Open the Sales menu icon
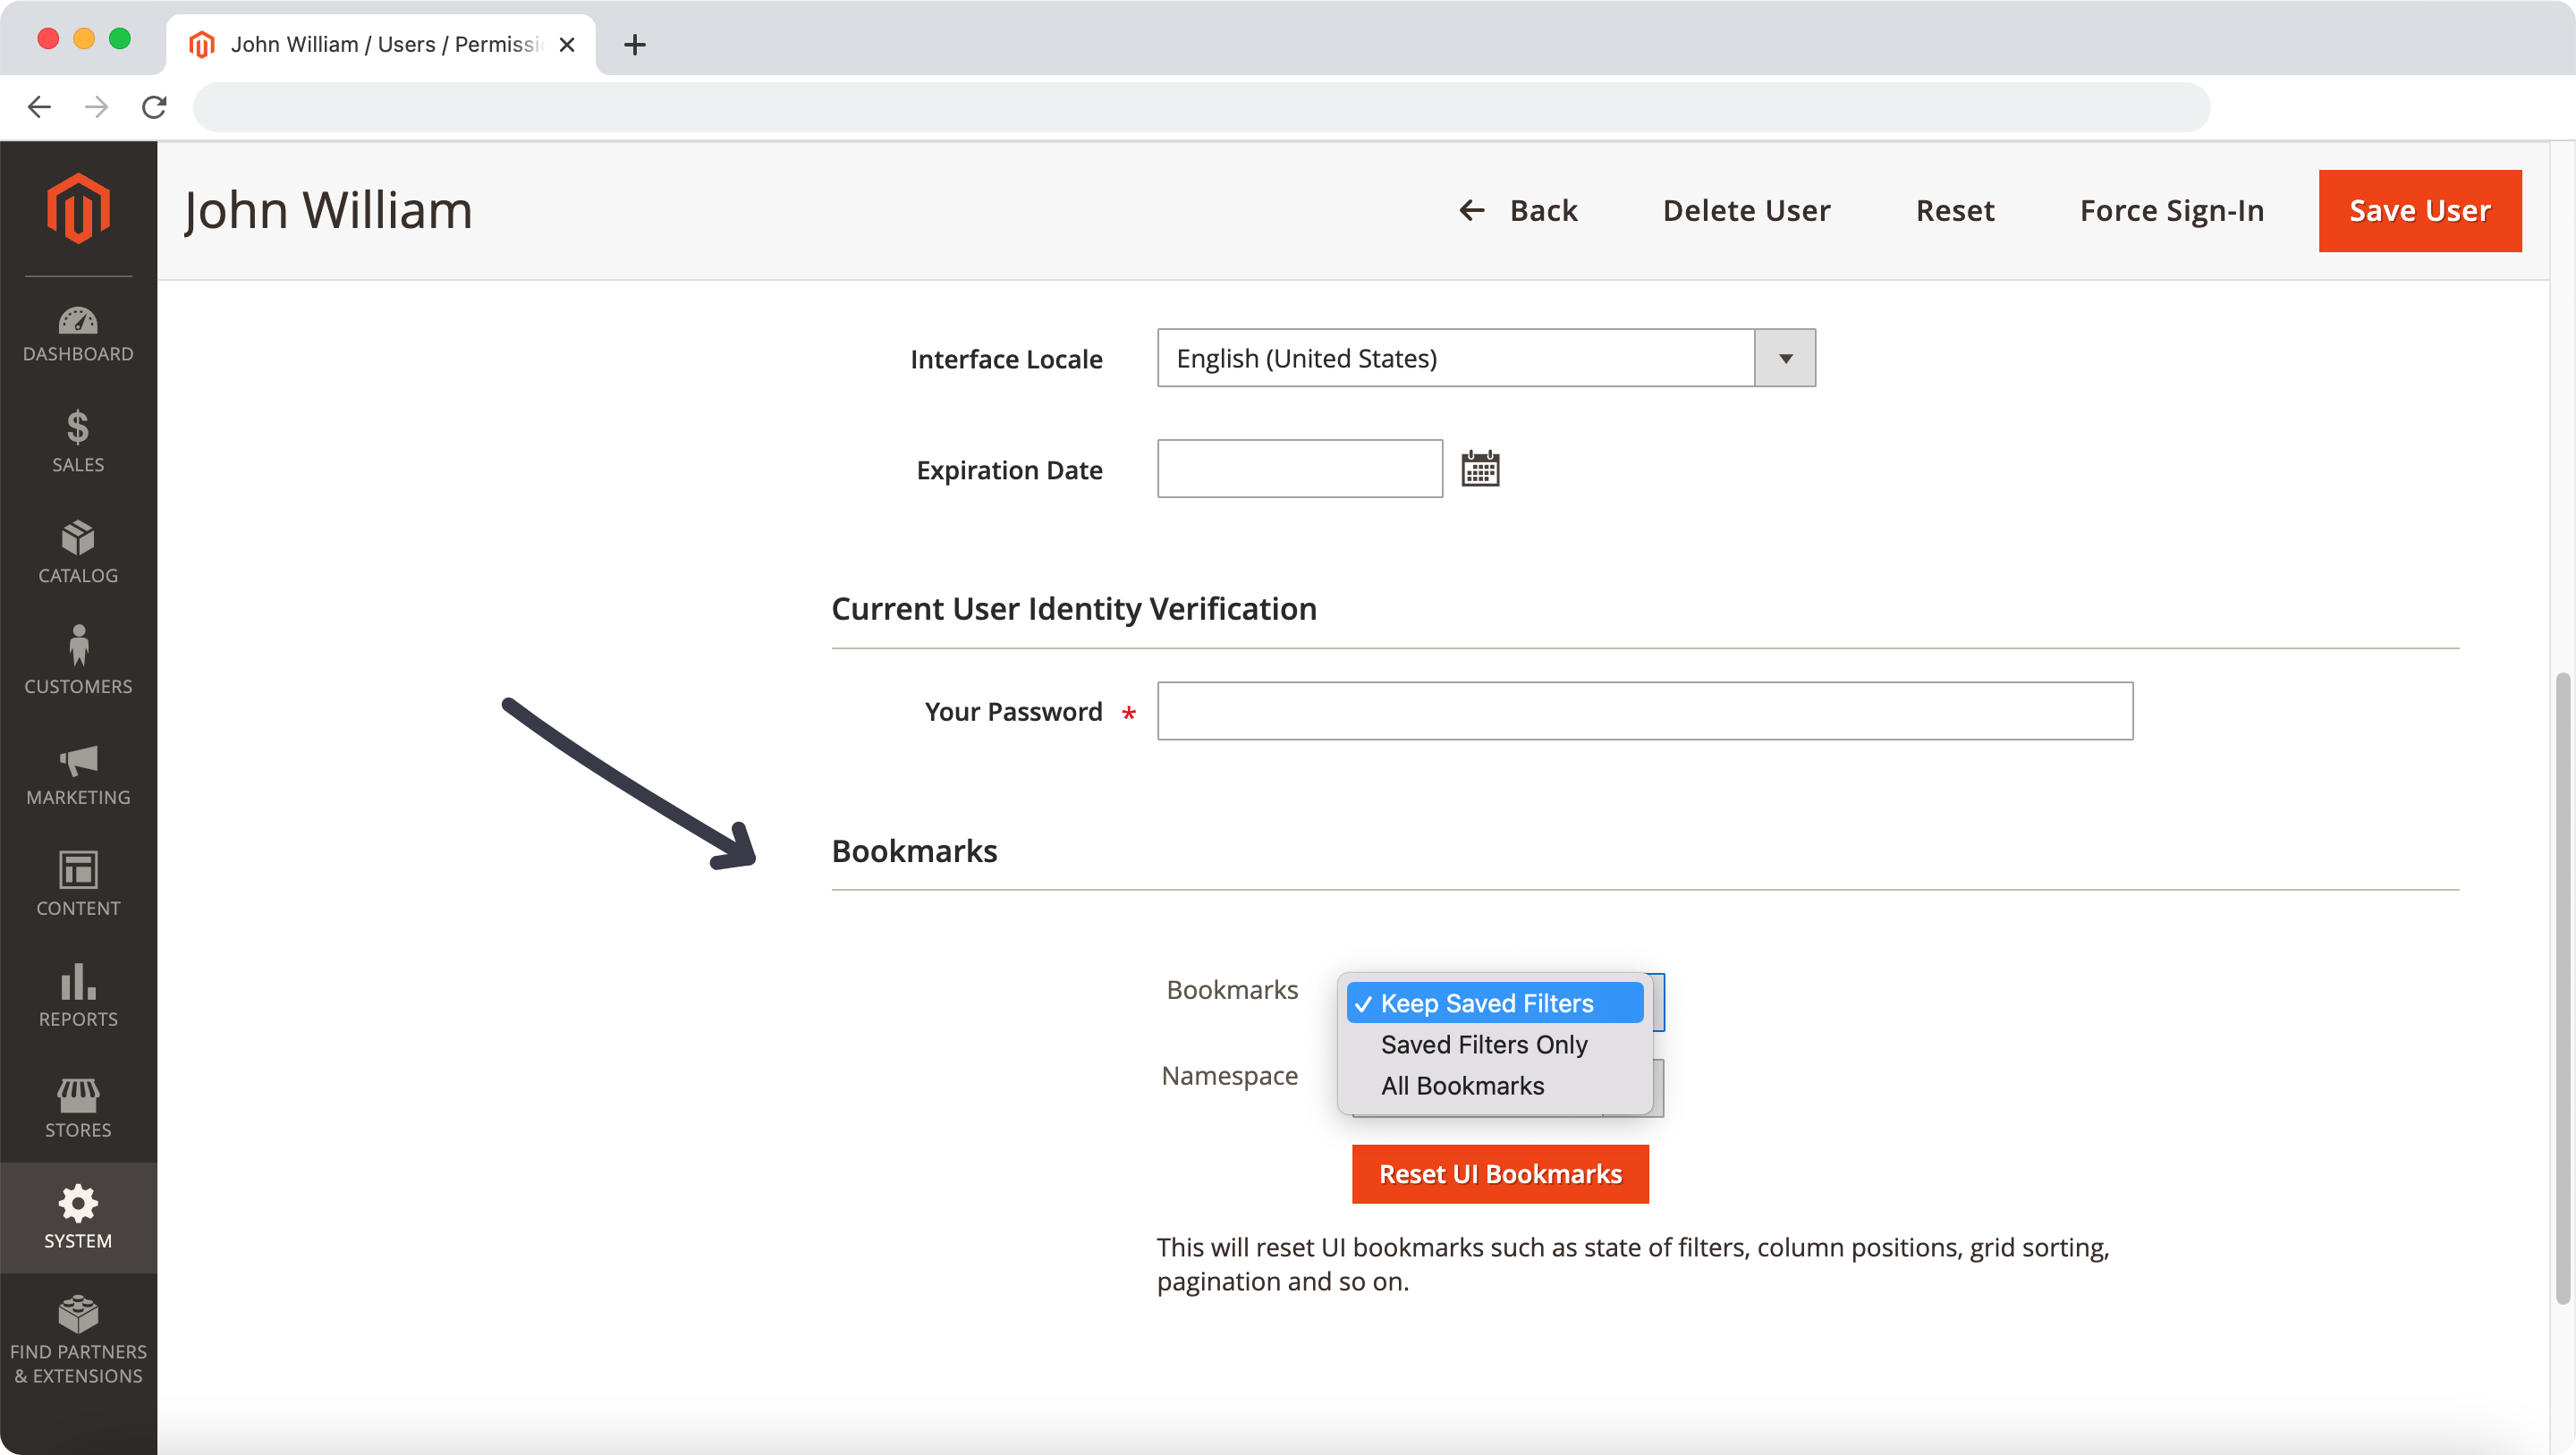2576x1455 pixels. tap(78, 441)
